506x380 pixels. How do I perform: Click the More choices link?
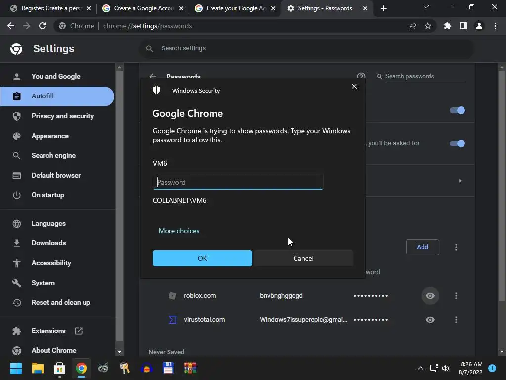pyautogui.click(x=179, y=231)
